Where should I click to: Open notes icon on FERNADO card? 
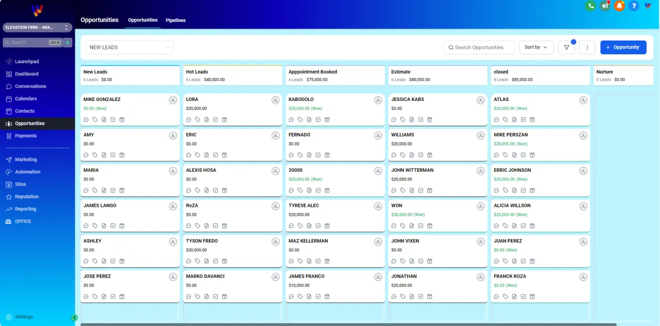pos(309,155)
